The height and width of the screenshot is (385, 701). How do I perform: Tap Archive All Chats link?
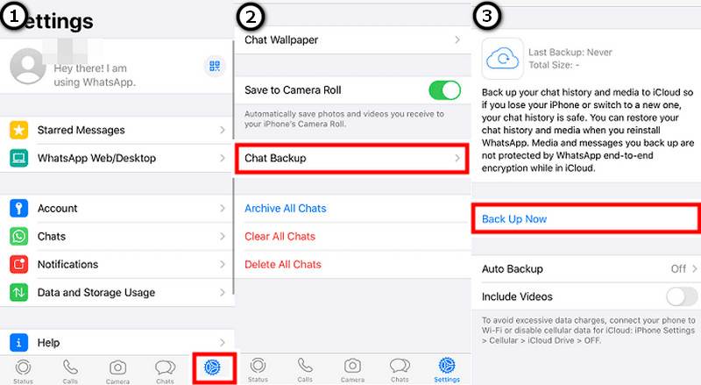286,208
